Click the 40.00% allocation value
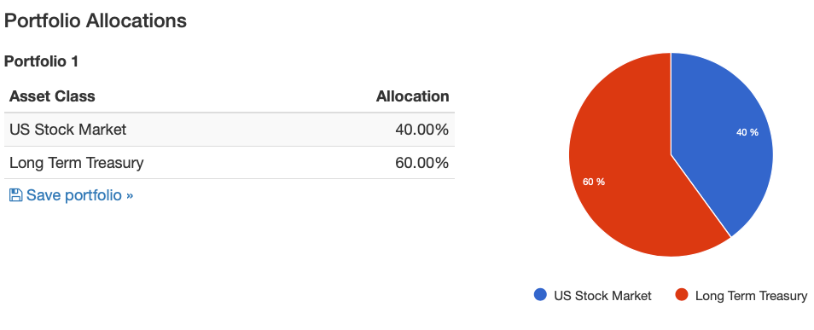 pyautogui.click(x=422, y=130)
